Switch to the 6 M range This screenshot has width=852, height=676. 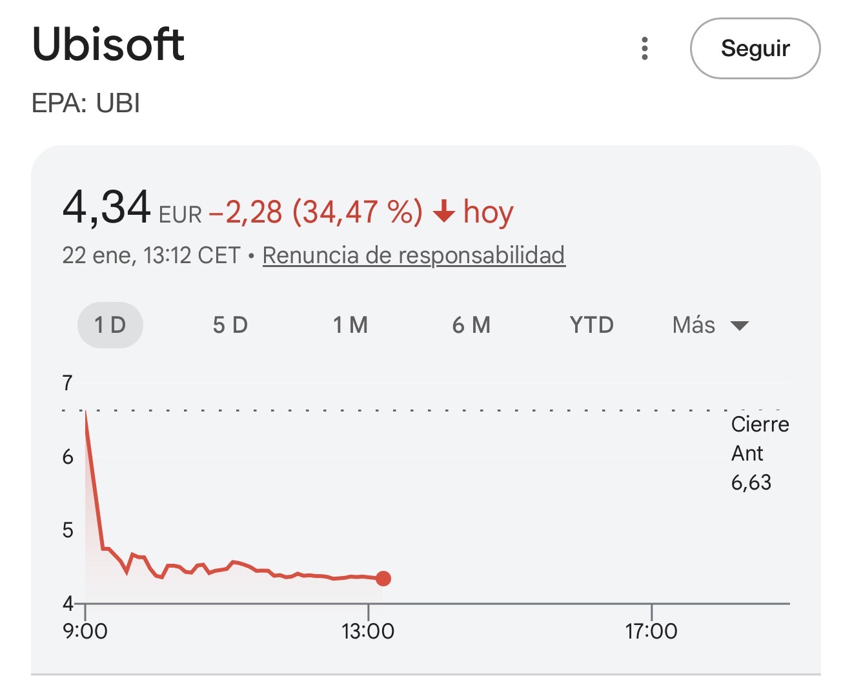click(x=471, y=325)
